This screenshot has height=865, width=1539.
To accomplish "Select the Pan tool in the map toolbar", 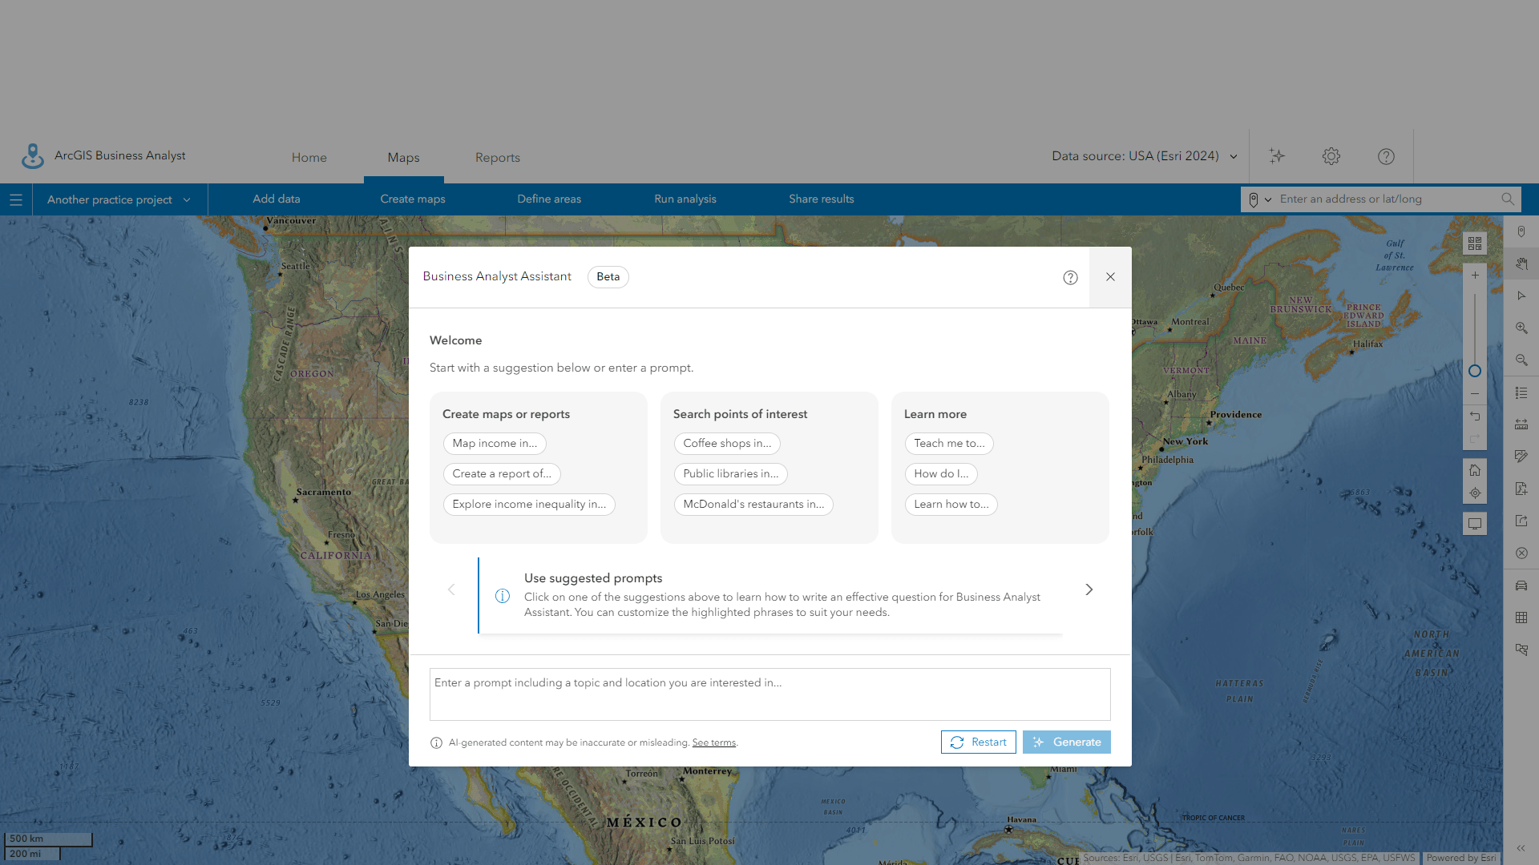I will tap(1521, 264).
